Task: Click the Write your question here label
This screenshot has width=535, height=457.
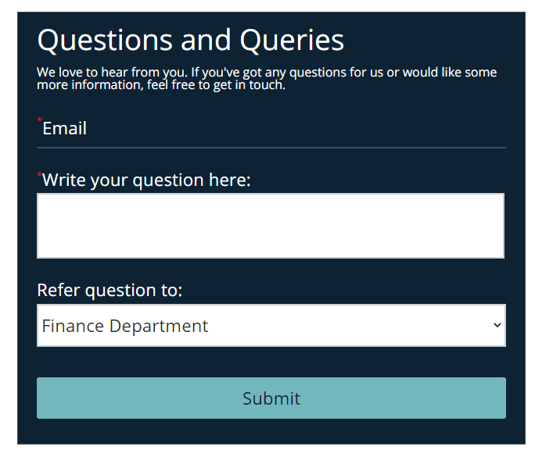Action: [146, 180]
